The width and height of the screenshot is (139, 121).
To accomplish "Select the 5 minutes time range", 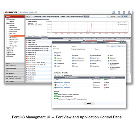I will coord(112,16).
